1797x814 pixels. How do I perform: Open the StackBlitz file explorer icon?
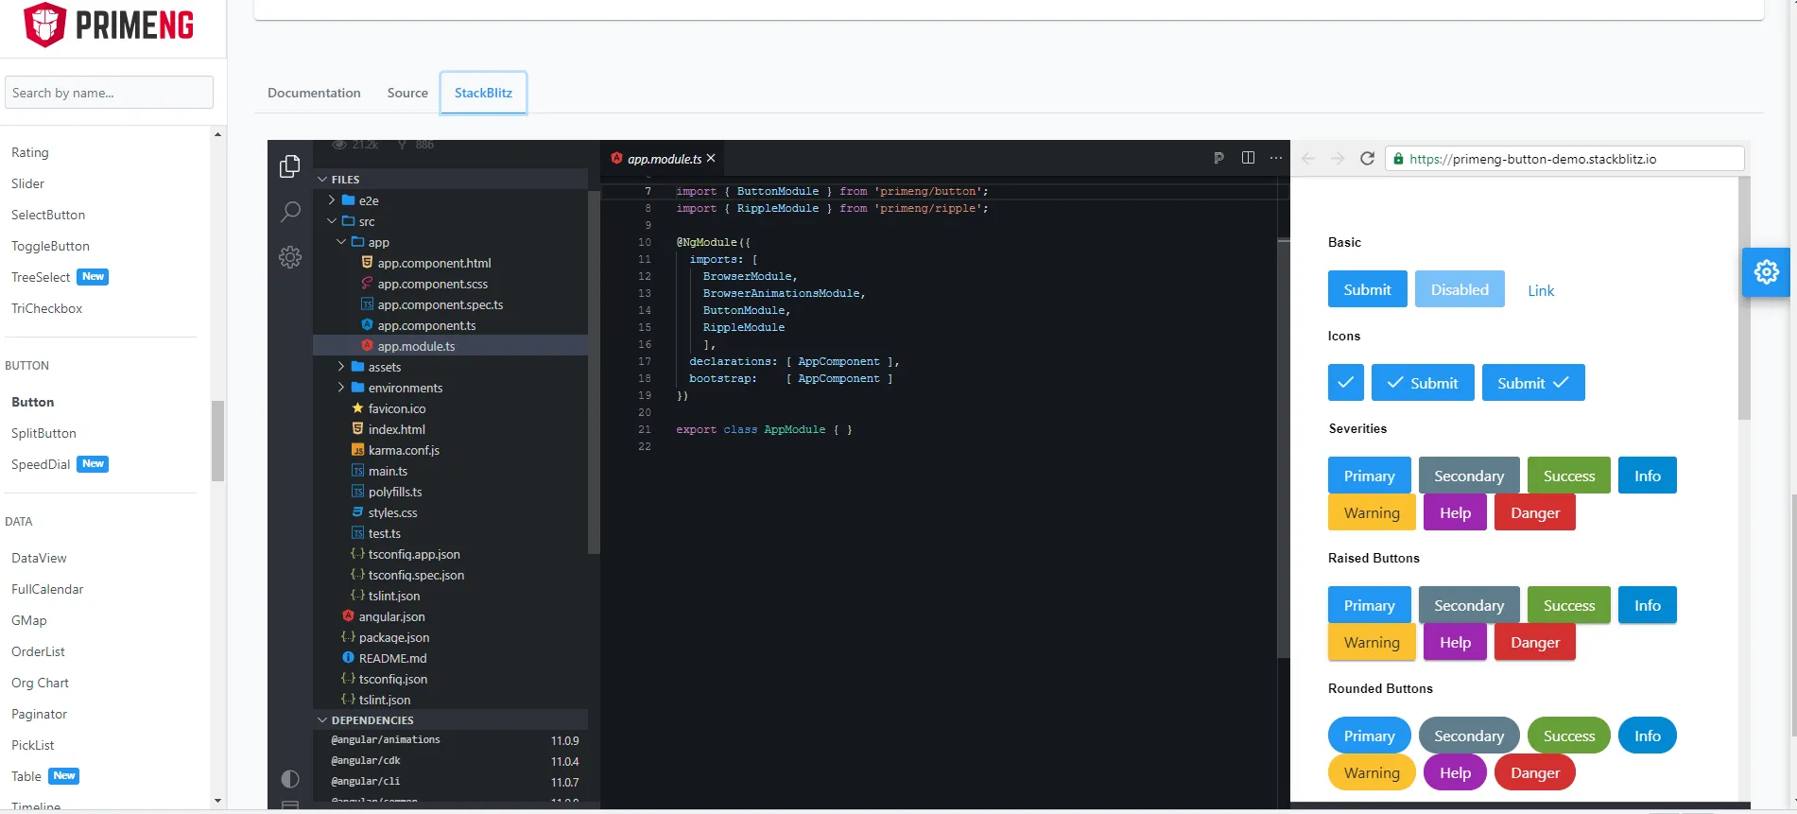tap(290, 166)
